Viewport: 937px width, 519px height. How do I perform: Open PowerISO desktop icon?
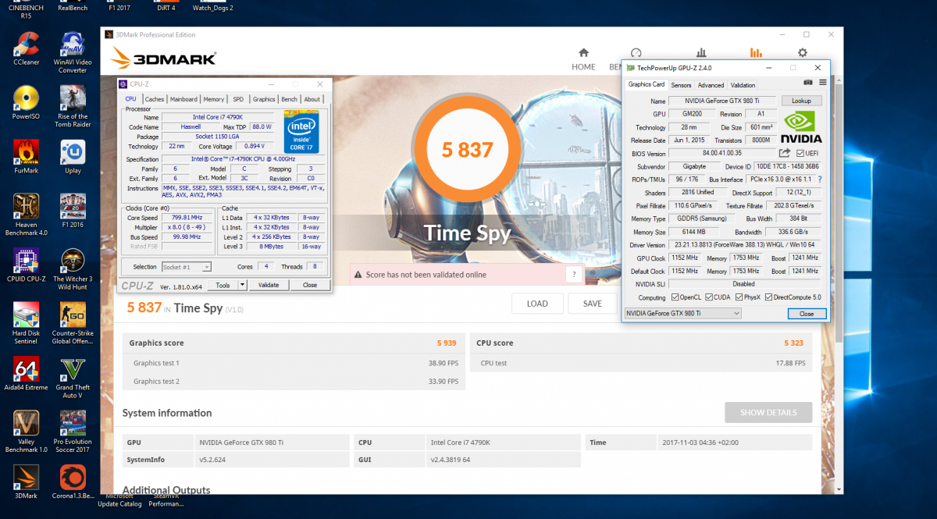click(x=27, y=103)
